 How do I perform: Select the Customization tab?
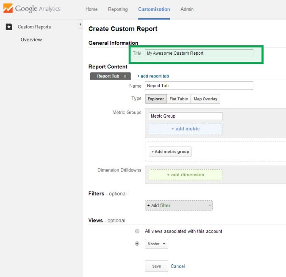[x=154, y=9]
